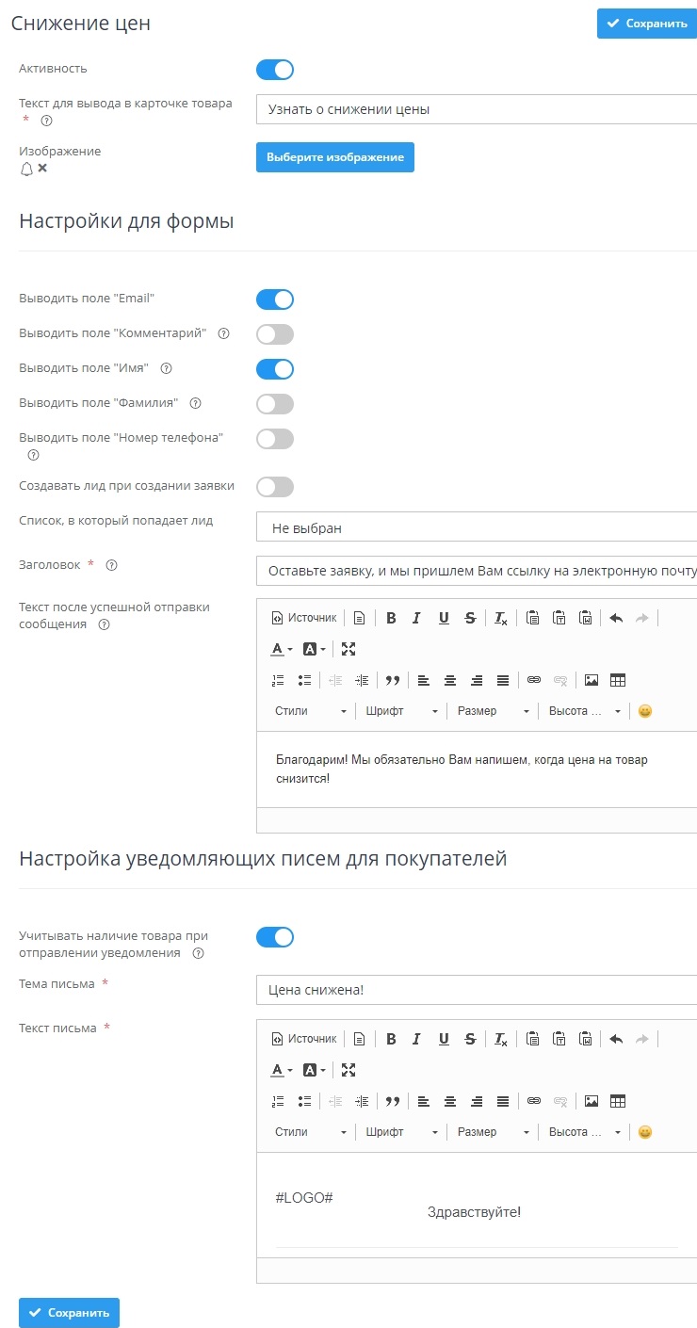Insert table in email text editor
697x1328 pixels.
(x=619, y=1101)
